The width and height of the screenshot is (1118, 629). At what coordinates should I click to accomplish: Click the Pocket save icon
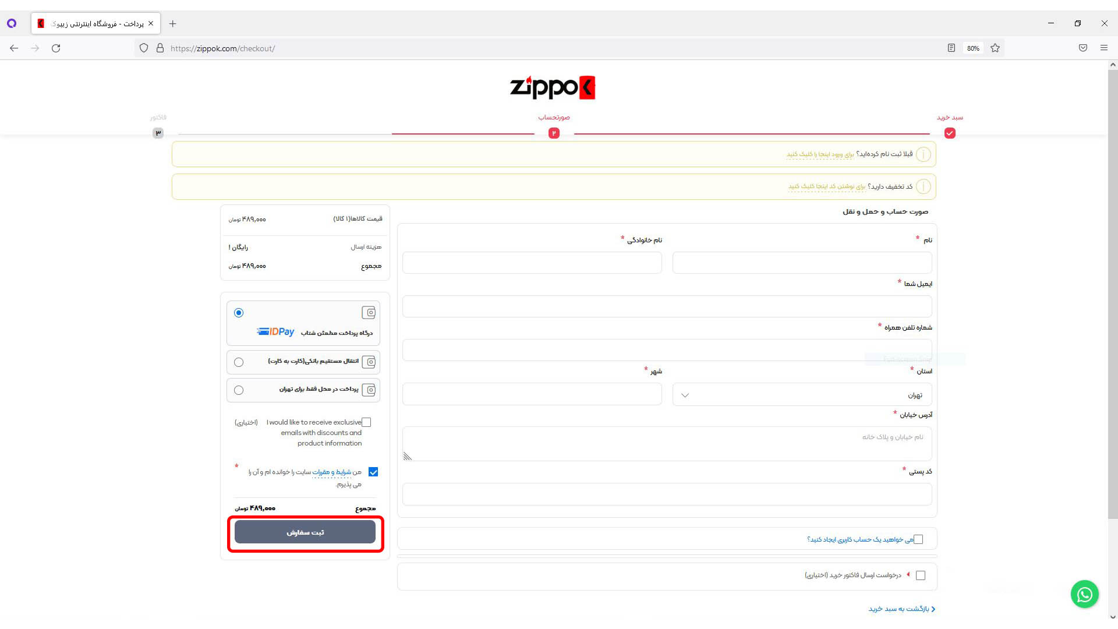click(1082, 48)
